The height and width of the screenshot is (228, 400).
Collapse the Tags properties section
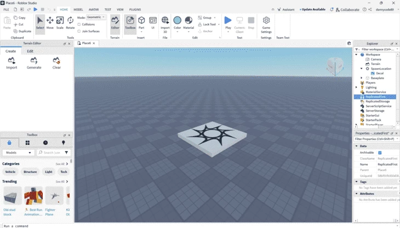pos(356,182)
